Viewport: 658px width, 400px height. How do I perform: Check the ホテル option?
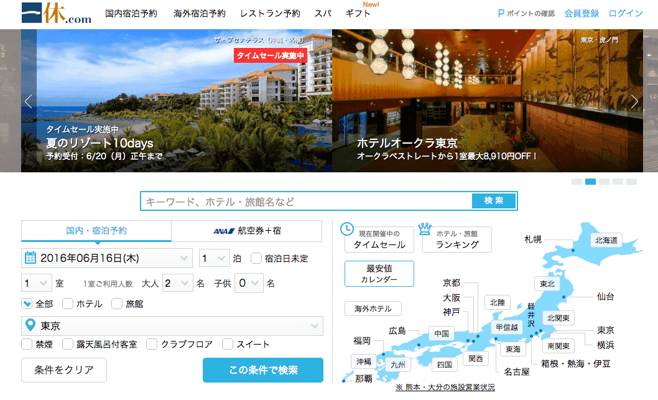(x=68, y=304)
